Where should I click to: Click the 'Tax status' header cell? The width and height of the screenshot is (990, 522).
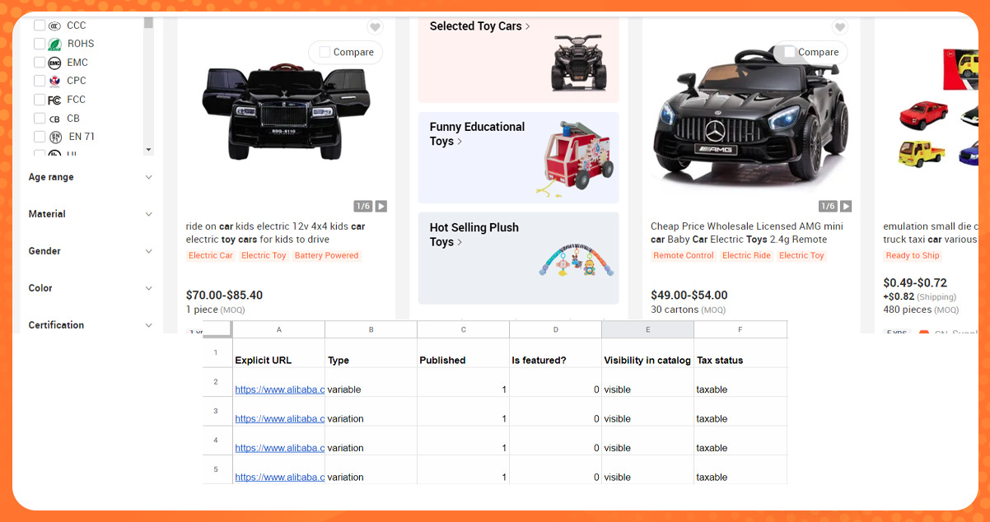[740, 352]
